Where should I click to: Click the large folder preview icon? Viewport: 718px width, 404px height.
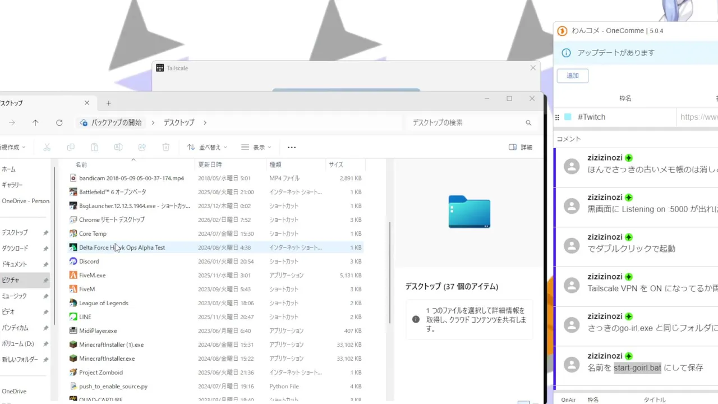tap(470, 212)
